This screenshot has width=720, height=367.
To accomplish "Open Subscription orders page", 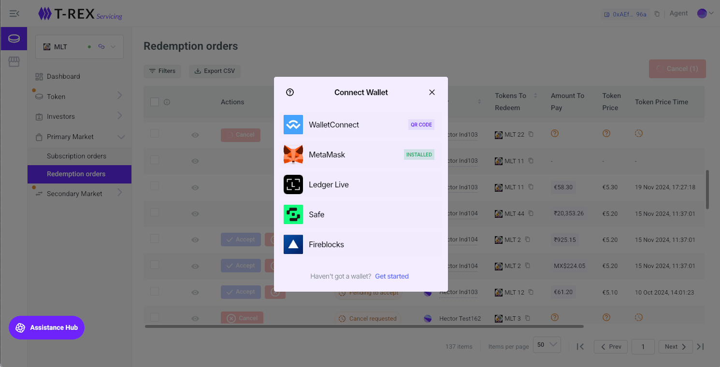I will (x=76, y=156).
